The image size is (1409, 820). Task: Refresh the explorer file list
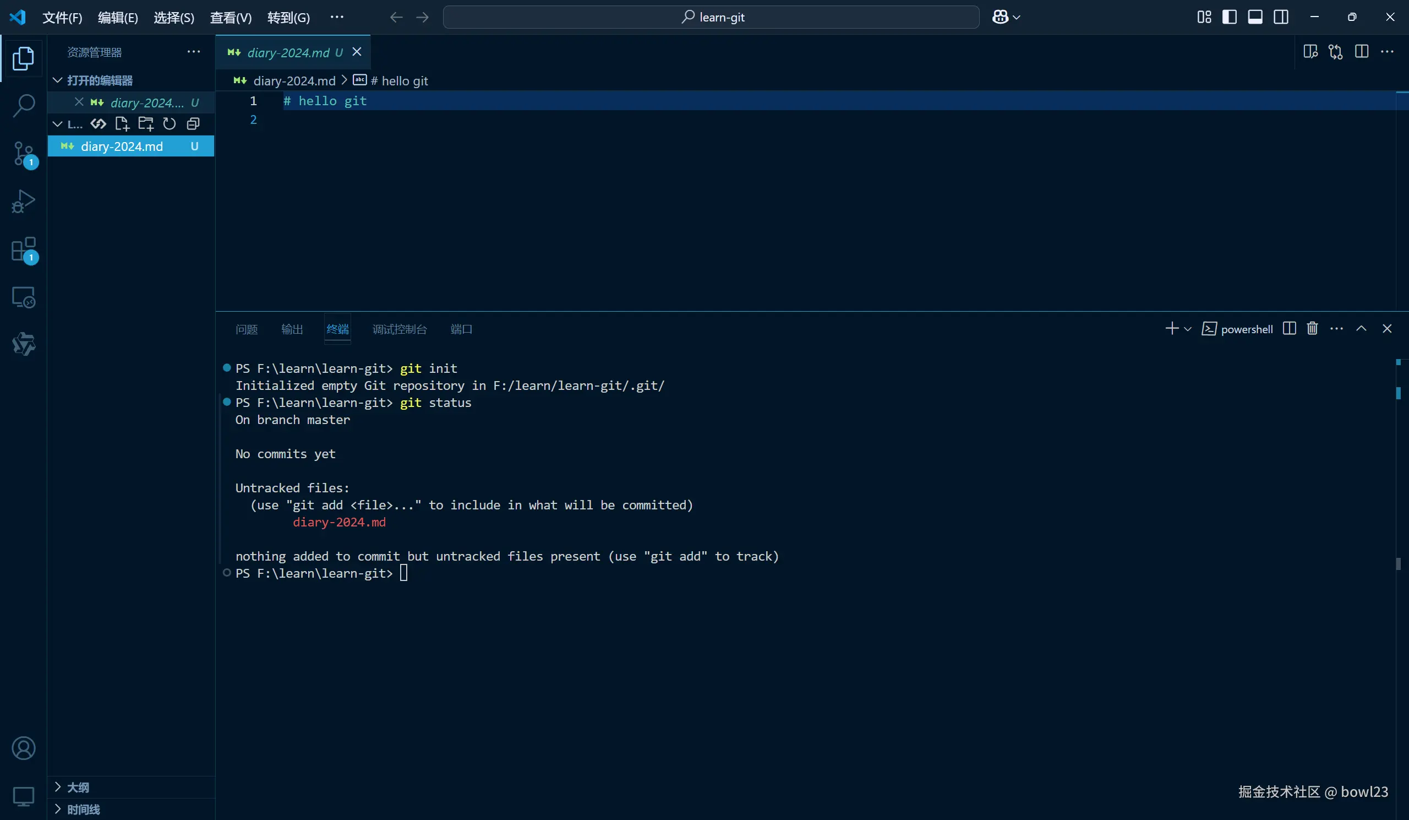point(170,123)
